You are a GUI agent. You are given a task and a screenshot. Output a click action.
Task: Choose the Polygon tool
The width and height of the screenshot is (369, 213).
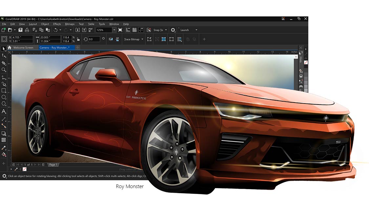tap(4, 104)
